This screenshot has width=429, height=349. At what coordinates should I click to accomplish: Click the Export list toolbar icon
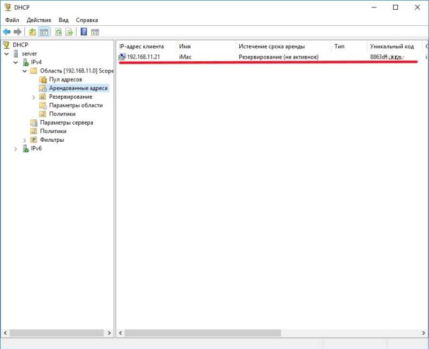[69, 32]
